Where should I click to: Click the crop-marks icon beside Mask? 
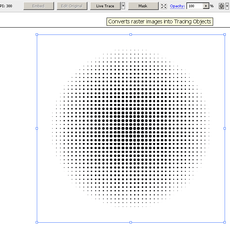tap(164, 6)
